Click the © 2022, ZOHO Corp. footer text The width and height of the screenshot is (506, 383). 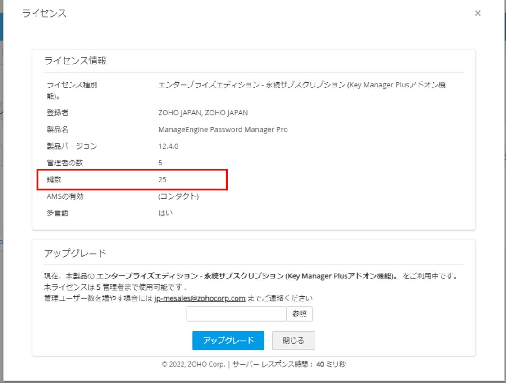click(x=193, y=364)
